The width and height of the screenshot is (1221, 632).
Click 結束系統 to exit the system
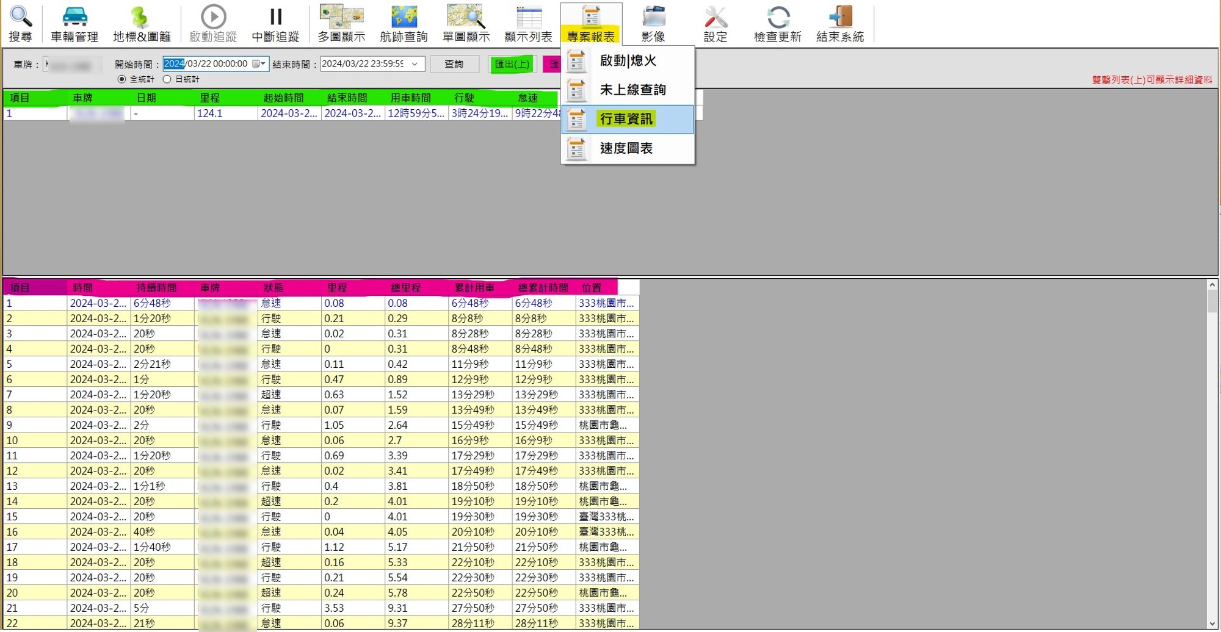(840, 24)
